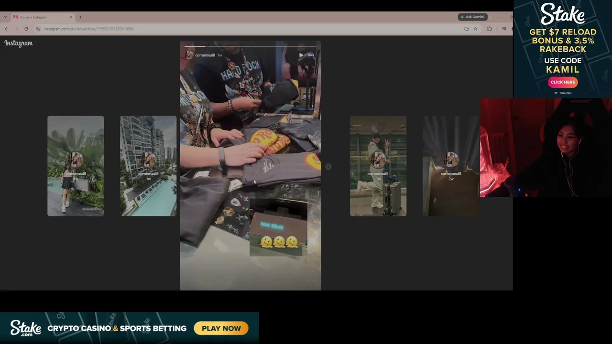Open a new browser tab

[x=80, y=17]
